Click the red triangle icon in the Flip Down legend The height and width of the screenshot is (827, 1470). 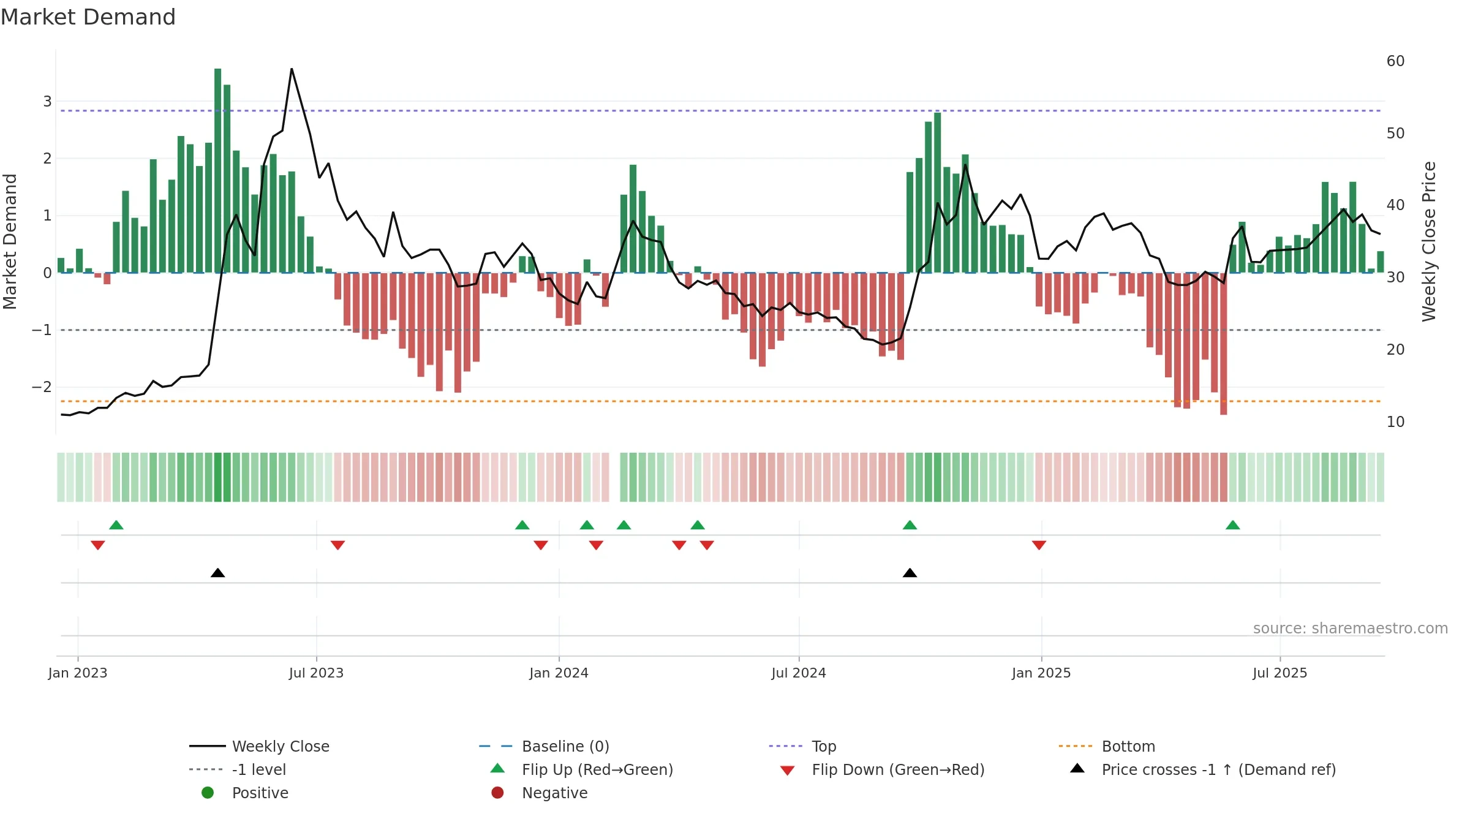pyautogui.click(x=788, y=771)
